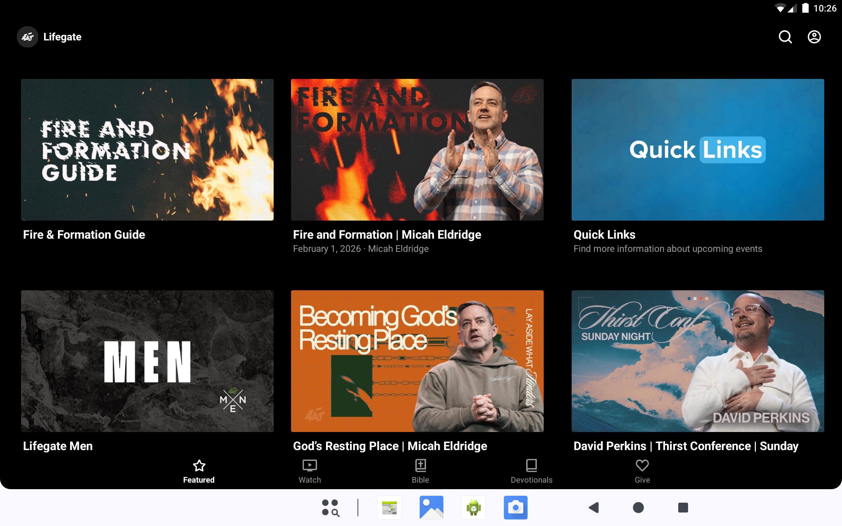This screenshot has height=526, width=842.
Task: Open Thirst Conf David Perkins thumbnail
Action: pyautogui.click(x=698, y=361)
